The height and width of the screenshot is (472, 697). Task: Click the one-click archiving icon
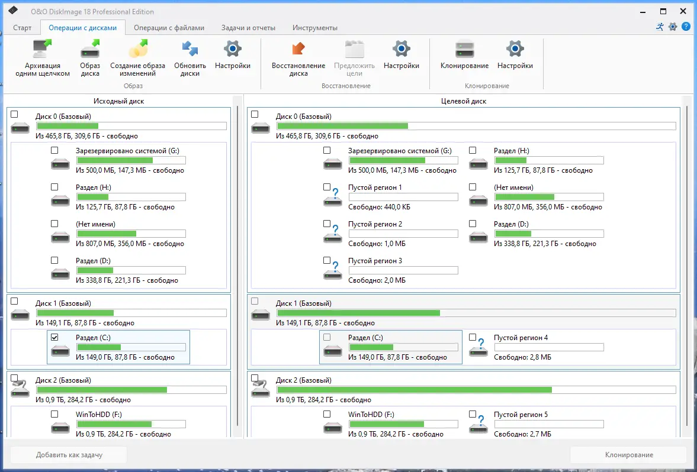coord(42,49)
